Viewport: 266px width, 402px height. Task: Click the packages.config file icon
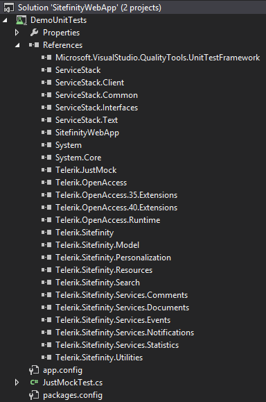click(x=34, y=395)
